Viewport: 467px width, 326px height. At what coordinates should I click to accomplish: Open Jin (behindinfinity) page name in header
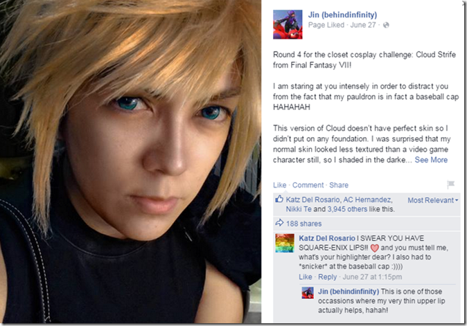[342, 15]
